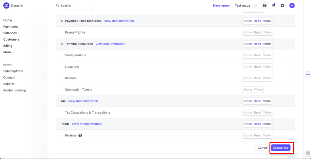Click the 'Tax Calculations & Transactions' label
This screenshot has height=159, width=311.
pos(88,112)
